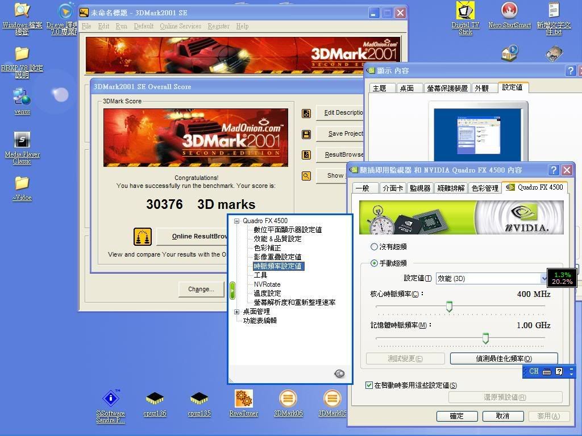This screenshot has width=582, height=436.
Task: Click the Online ResultBrowser yellow icon
Action: tap(143, 237)
